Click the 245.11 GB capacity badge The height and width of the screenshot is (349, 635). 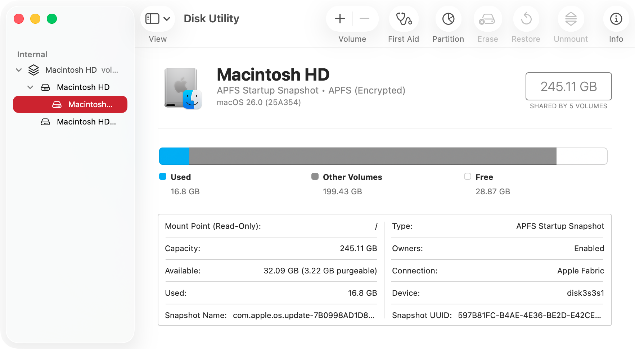click(x=568, y=87)
